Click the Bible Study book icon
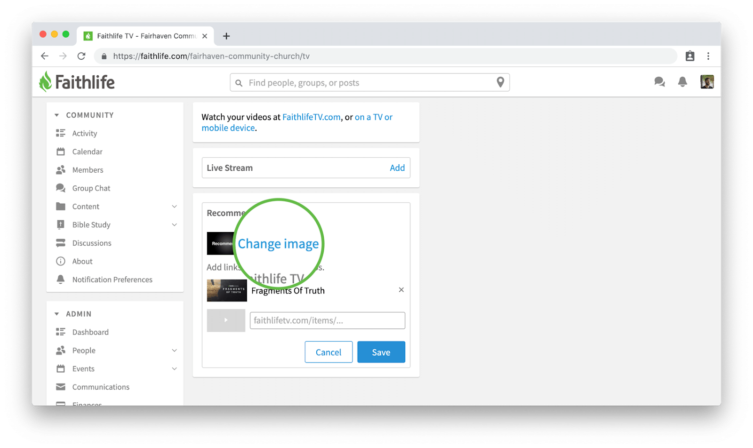The width and height of the screenshot is (753, 448). [61, 224]
